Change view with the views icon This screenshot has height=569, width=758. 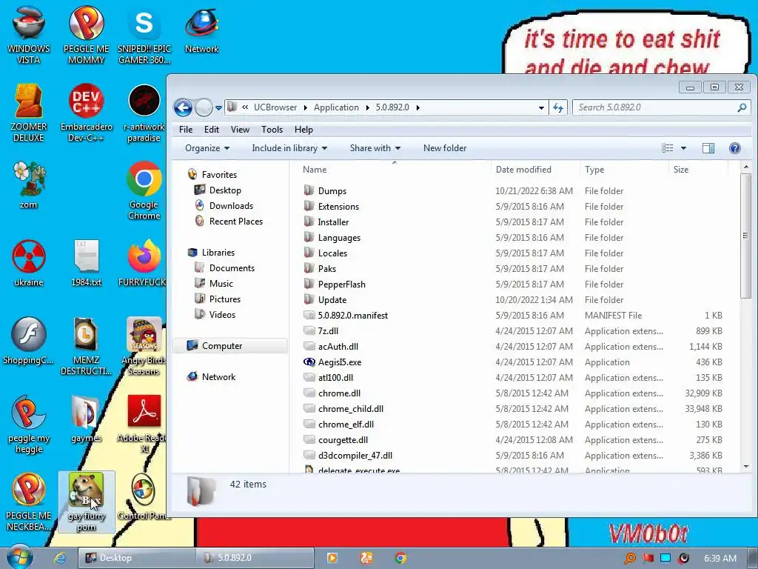coord(668,148)
